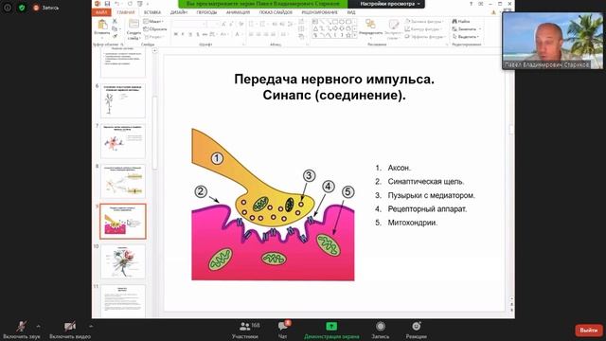Screen dimensions: 606x341
Task: Click Сбросить reset slide button
Action: tap(154, 29)
